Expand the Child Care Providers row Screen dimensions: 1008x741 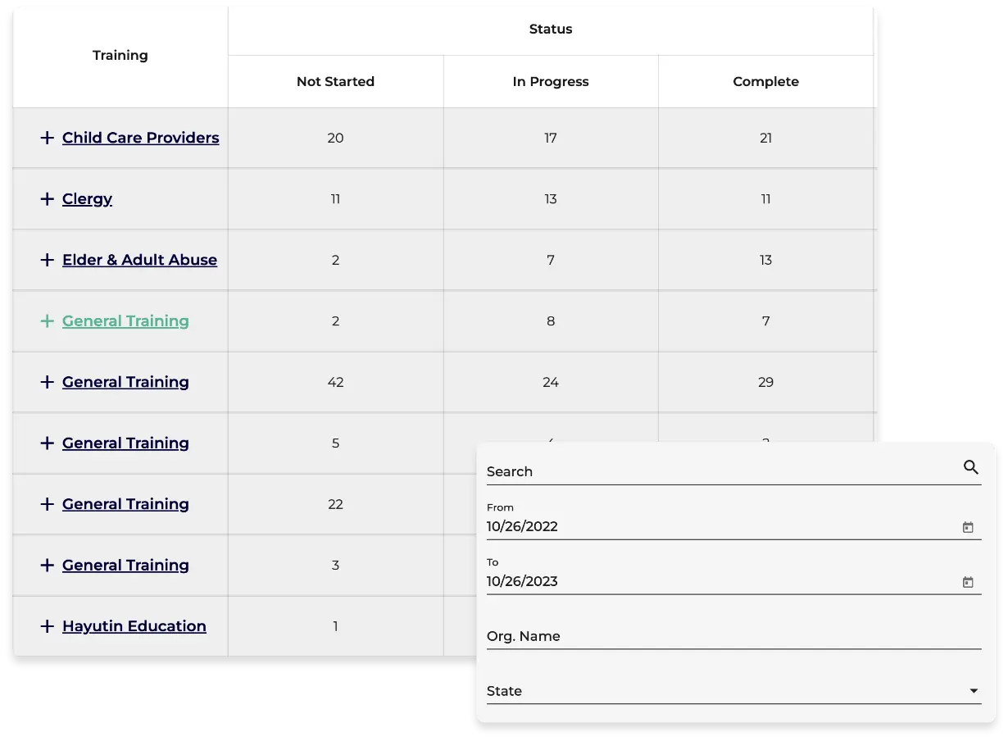[48, 138]
